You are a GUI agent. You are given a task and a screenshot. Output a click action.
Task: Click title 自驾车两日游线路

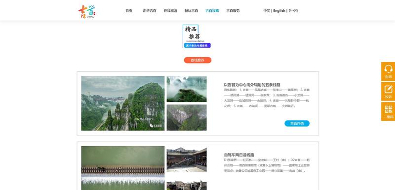coord(239,155)
